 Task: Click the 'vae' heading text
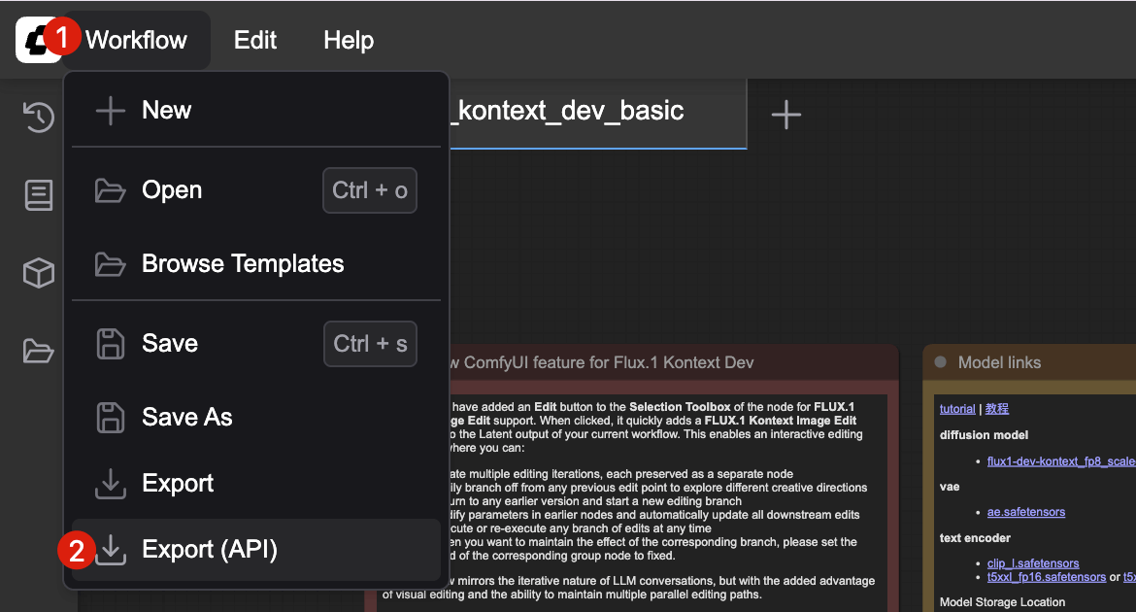point(949,487)
